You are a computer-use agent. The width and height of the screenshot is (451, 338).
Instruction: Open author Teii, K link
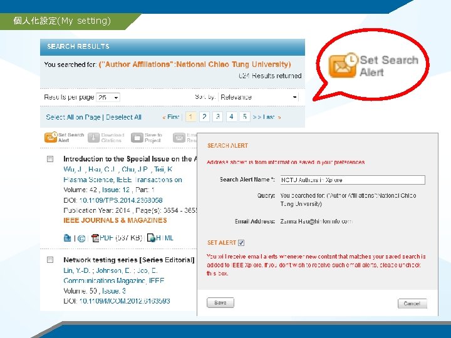click(x=163, y=169)
